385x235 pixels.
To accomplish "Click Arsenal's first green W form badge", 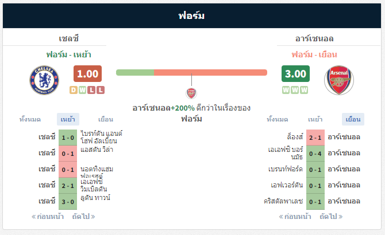I will click(286, 90).
